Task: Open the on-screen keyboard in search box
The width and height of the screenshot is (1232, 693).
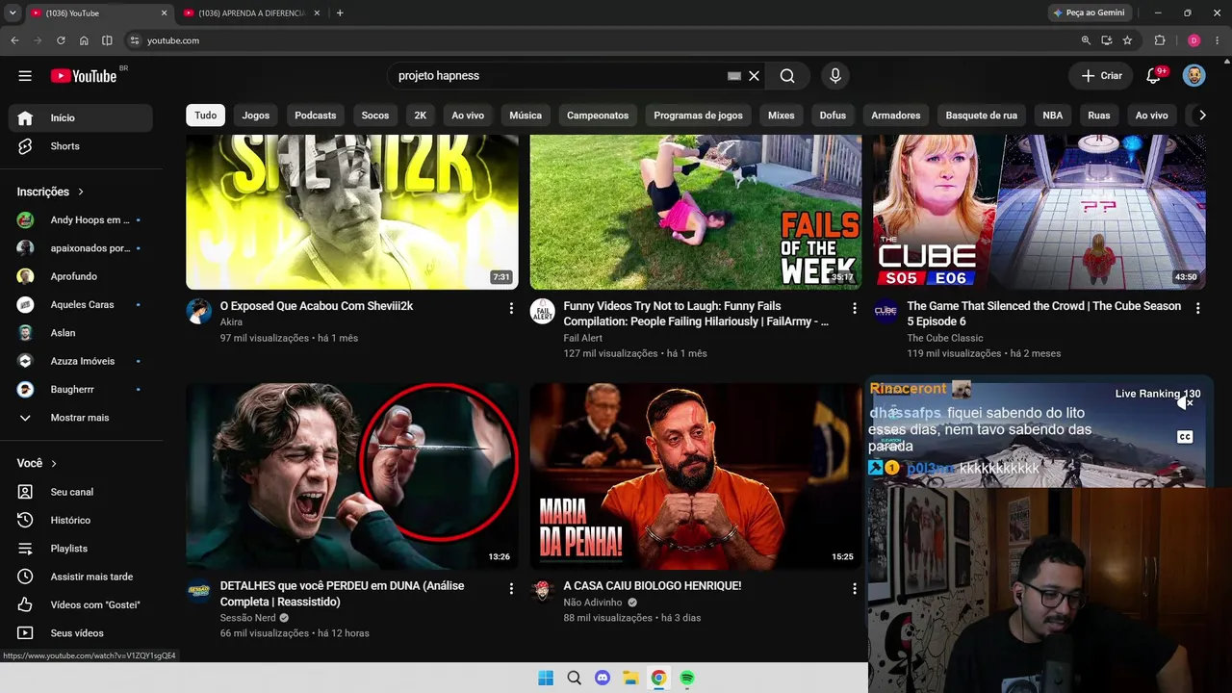Action: click(734, 76)
